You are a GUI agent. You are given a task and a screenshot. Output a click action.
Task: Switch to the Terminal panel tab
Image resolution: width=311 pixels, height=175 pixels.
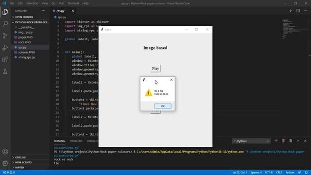pyautogui.click(x=59, y=141)
